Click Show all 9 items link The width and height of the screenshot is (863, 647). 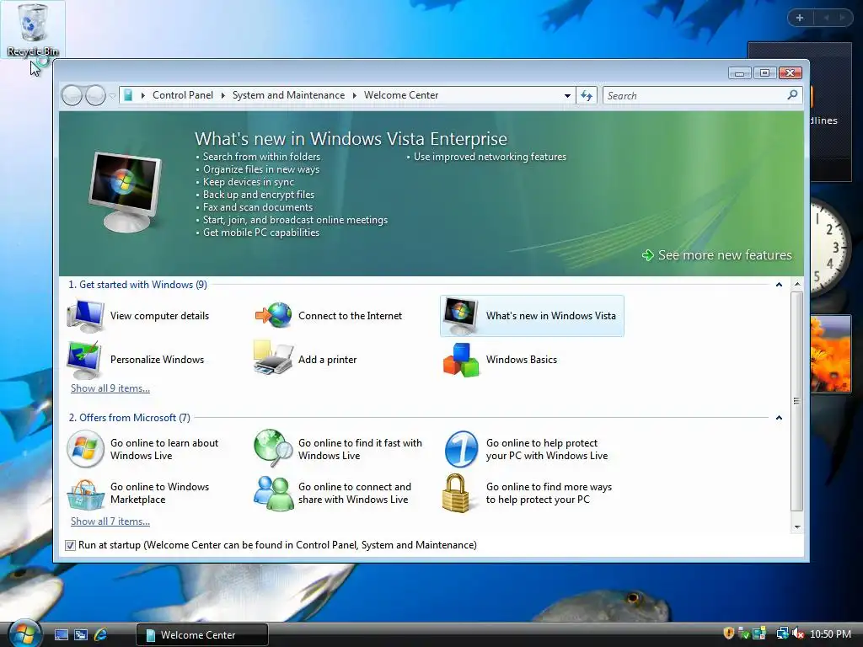[110, 388]
